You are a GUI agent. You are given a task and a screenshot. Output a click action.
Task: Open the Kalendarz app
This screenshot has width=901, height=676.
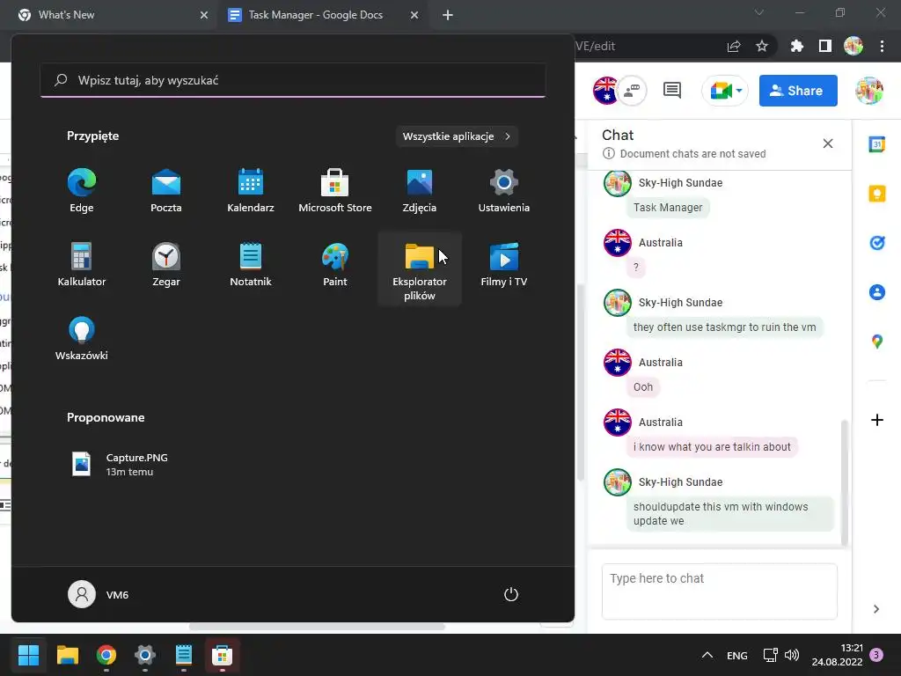251,191
